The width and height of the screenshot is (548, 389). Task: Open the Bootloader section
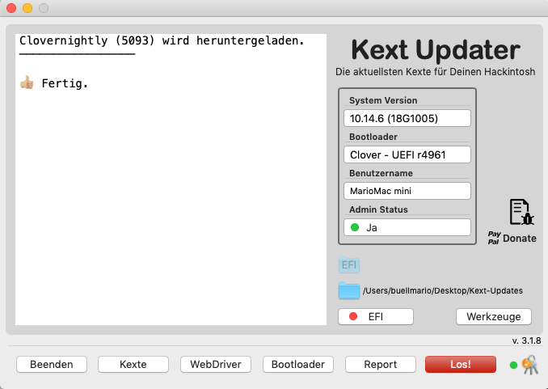[x=298, y=364]
